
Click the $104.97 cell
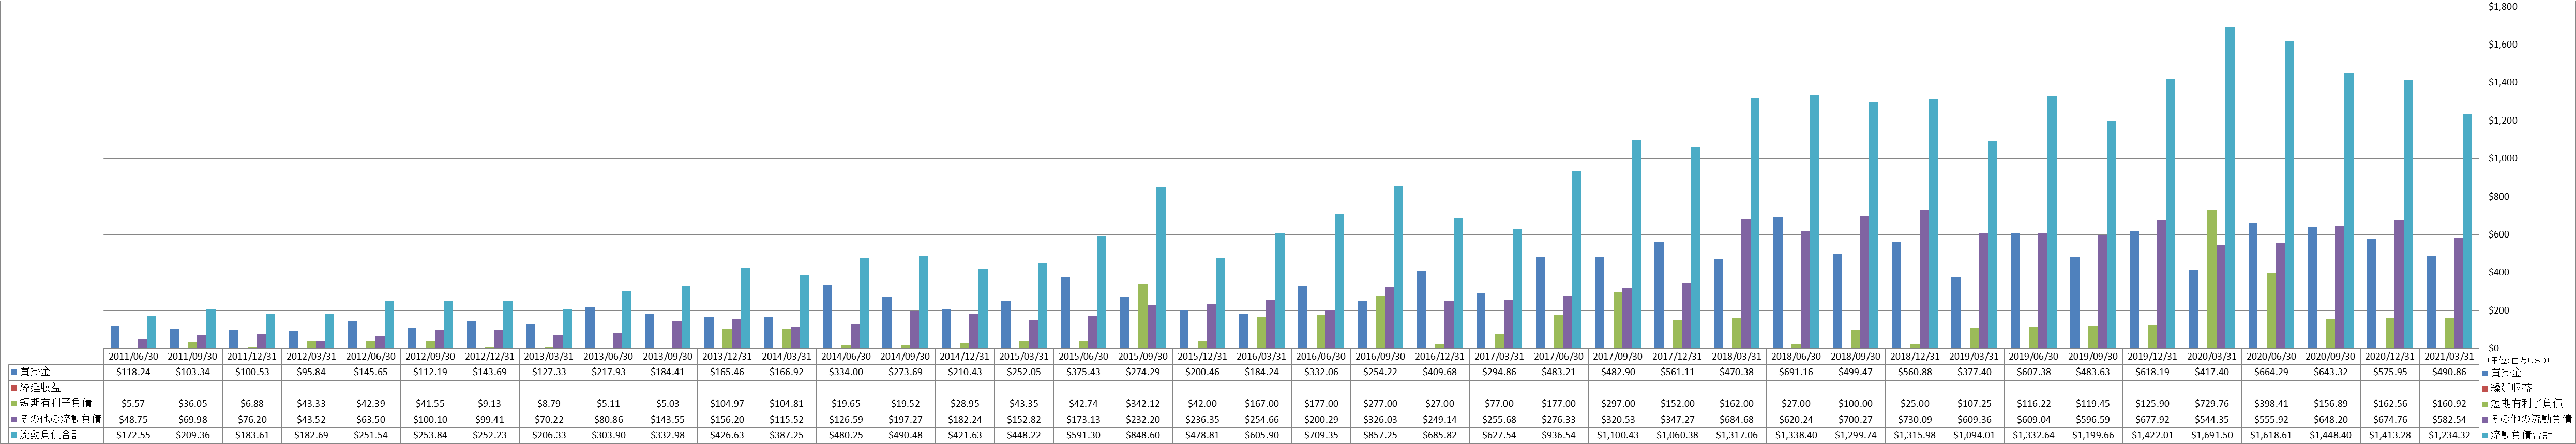[x=728, y=404]
